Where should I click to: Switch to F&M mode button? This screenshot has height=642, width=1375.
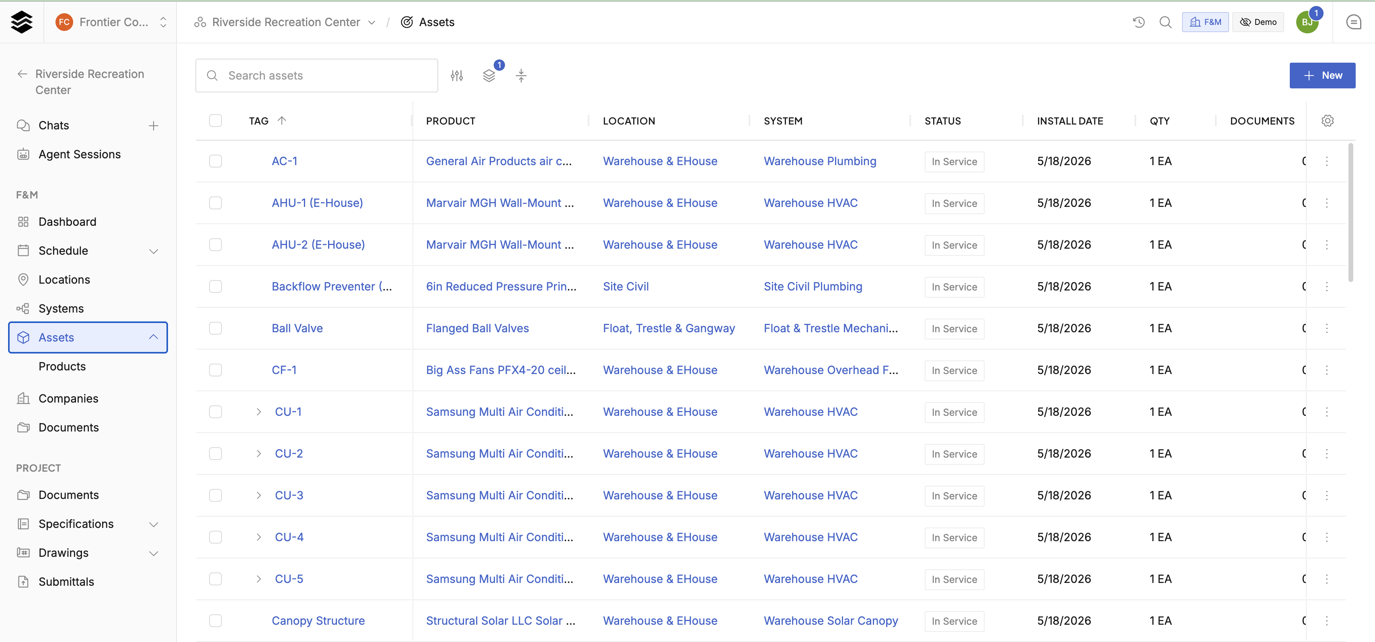point(1205,22)
